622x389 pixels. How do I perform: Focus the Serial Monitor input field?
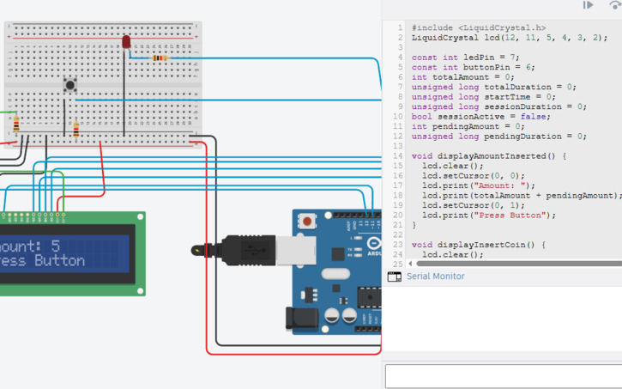504,376
